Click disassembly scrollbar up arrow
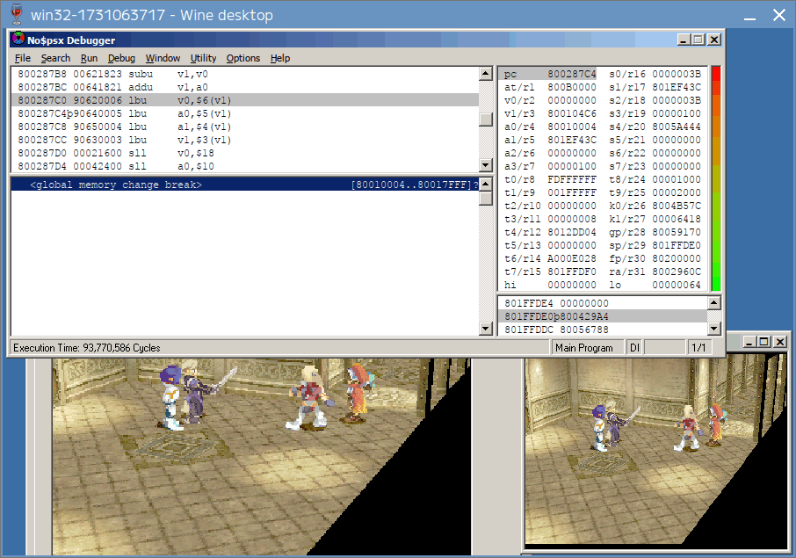 (x=486, y=74)
